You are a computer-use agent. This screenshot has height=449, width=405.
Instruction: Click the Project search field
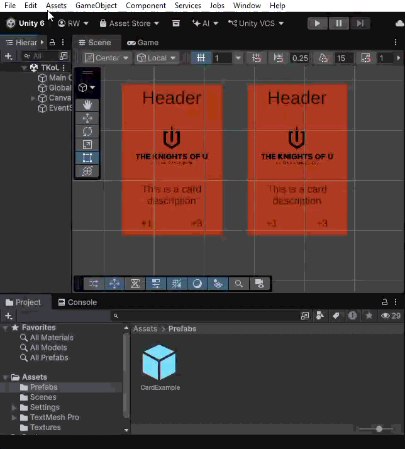pyautogui.click(x=204, y=316)
